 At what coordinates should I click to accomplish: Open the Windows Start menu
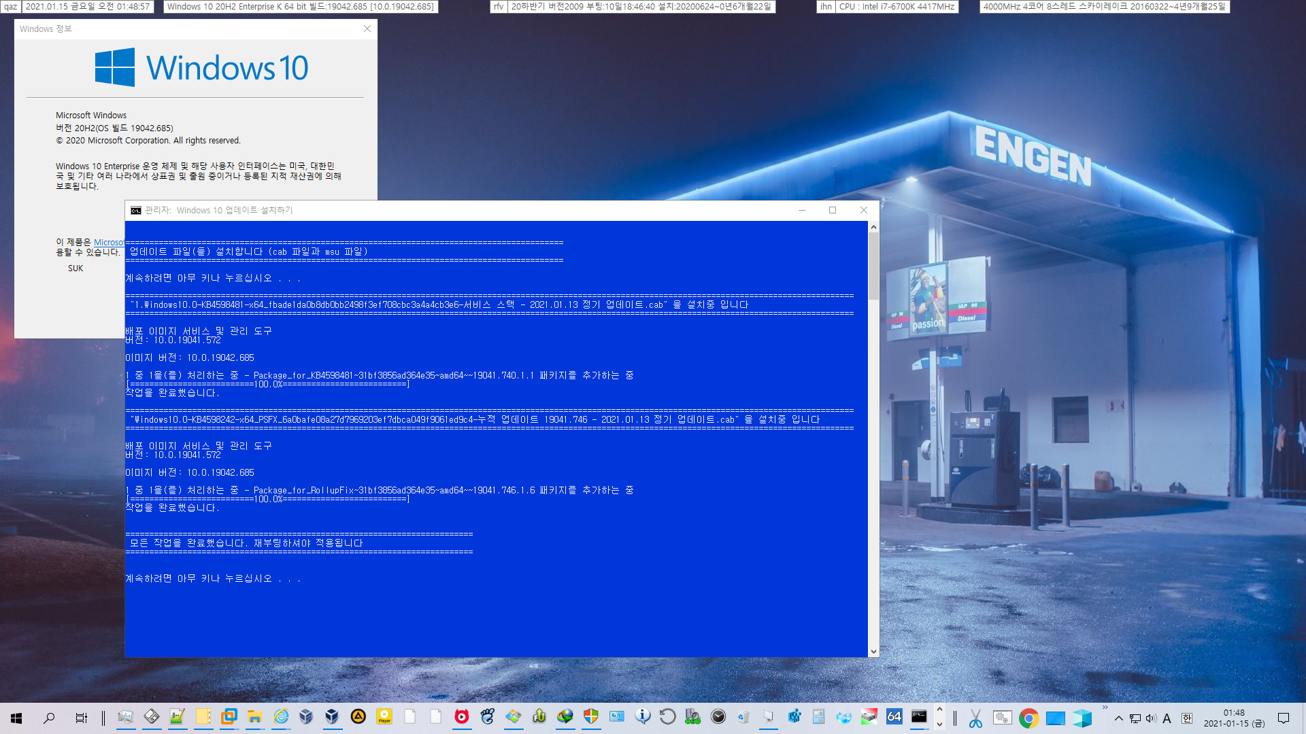click(x=16, y=718)
